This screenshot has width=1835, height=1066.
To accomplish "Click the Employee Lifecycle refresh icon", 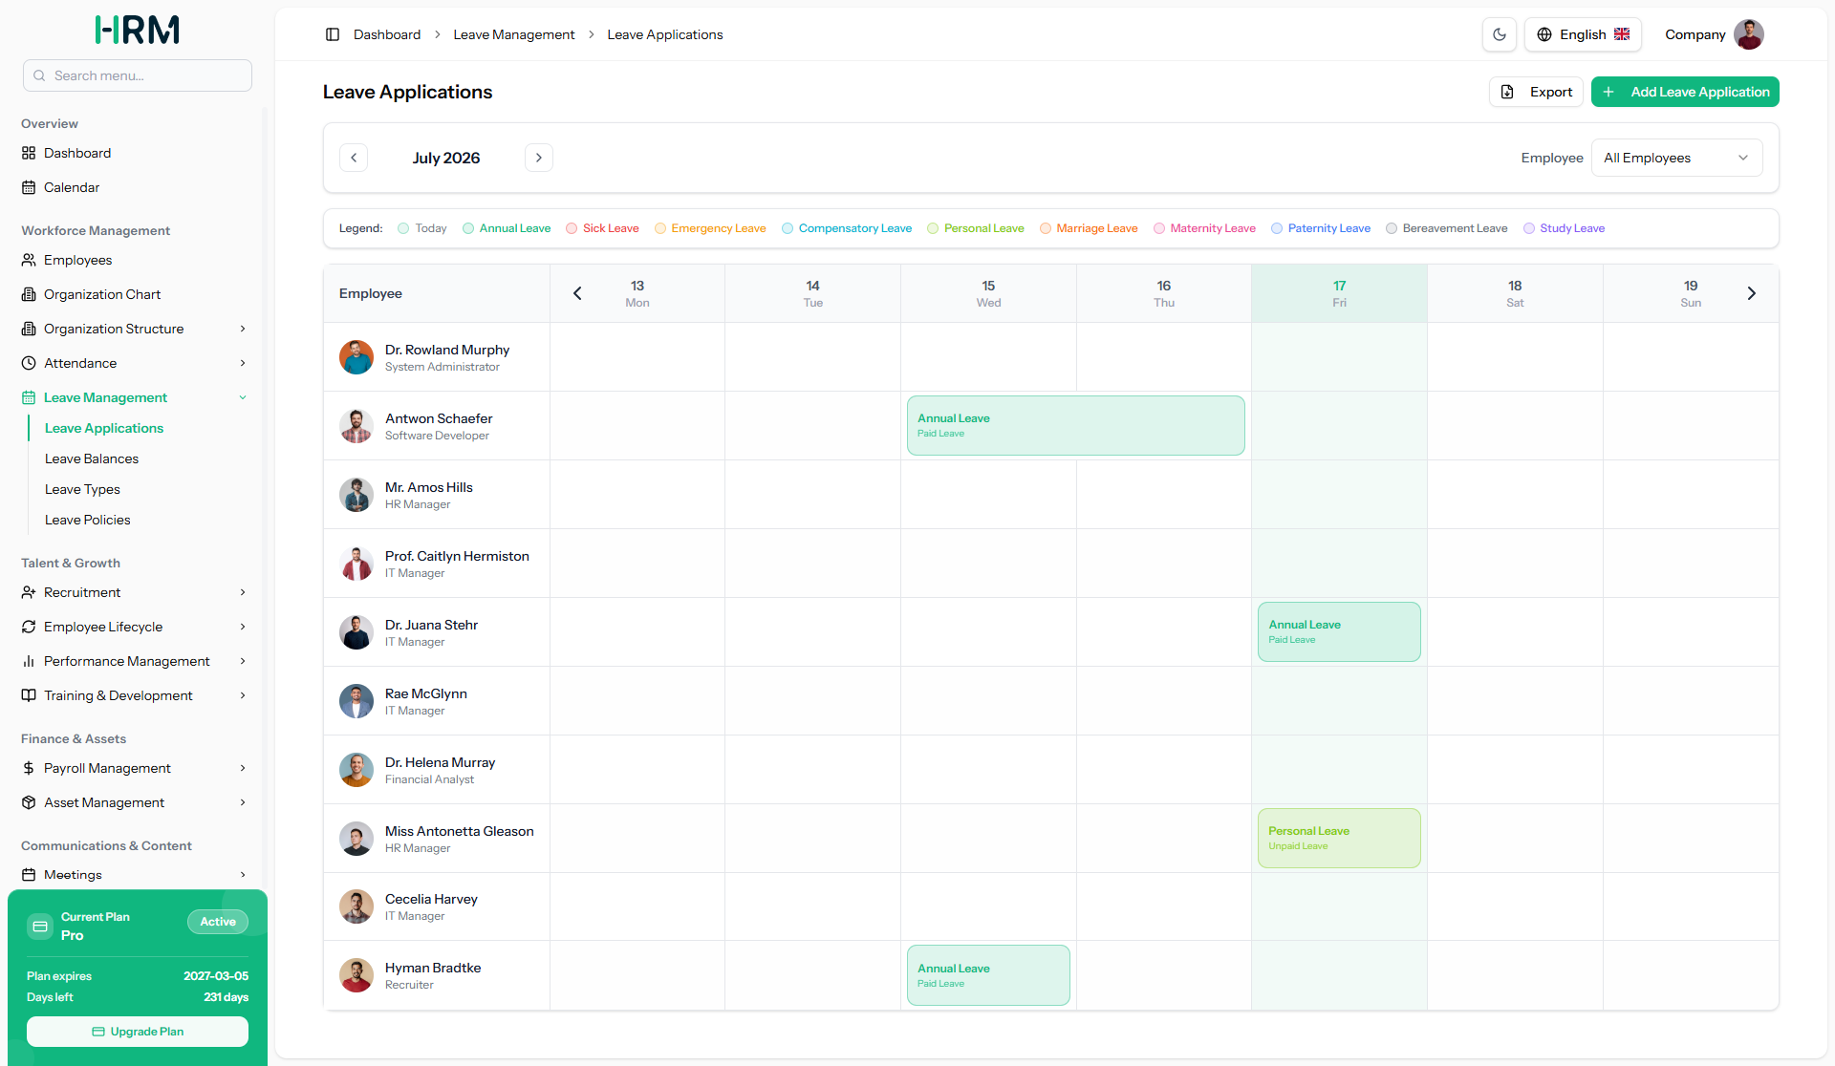I will pos(29,627).
